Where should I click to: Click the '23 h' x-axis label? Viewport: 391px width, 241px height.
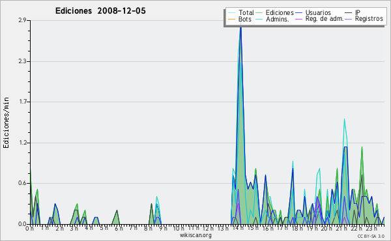(x=371, y=229)
